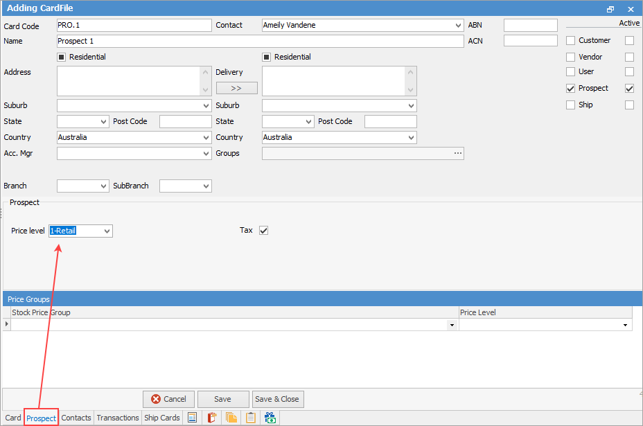Click the Save & Close button
Image resolution: width=643 pixels, height=426 pixels.
click(x=277, y=399)
